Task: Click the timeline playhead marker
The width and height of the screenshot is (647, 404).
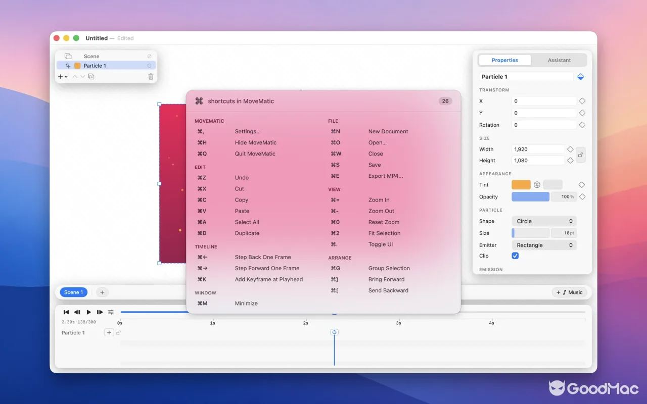Action: [334, 332]
